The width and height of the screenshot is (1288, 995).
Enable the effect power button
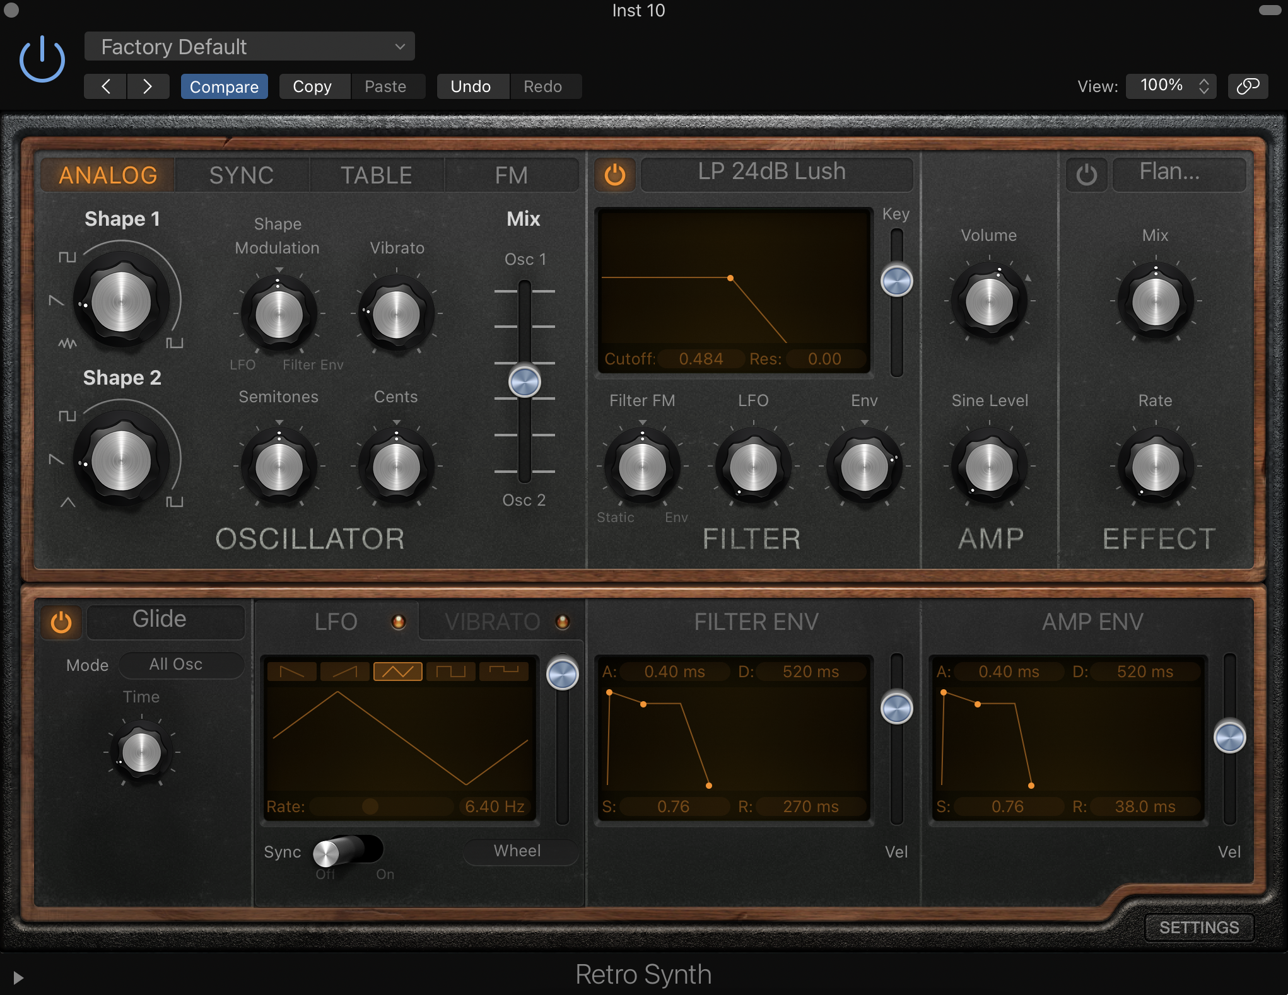(1086, 175)
